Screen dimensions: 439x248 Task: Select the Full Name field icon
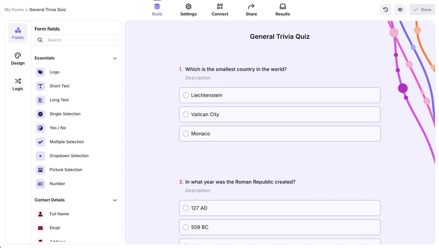click(40, 214)
